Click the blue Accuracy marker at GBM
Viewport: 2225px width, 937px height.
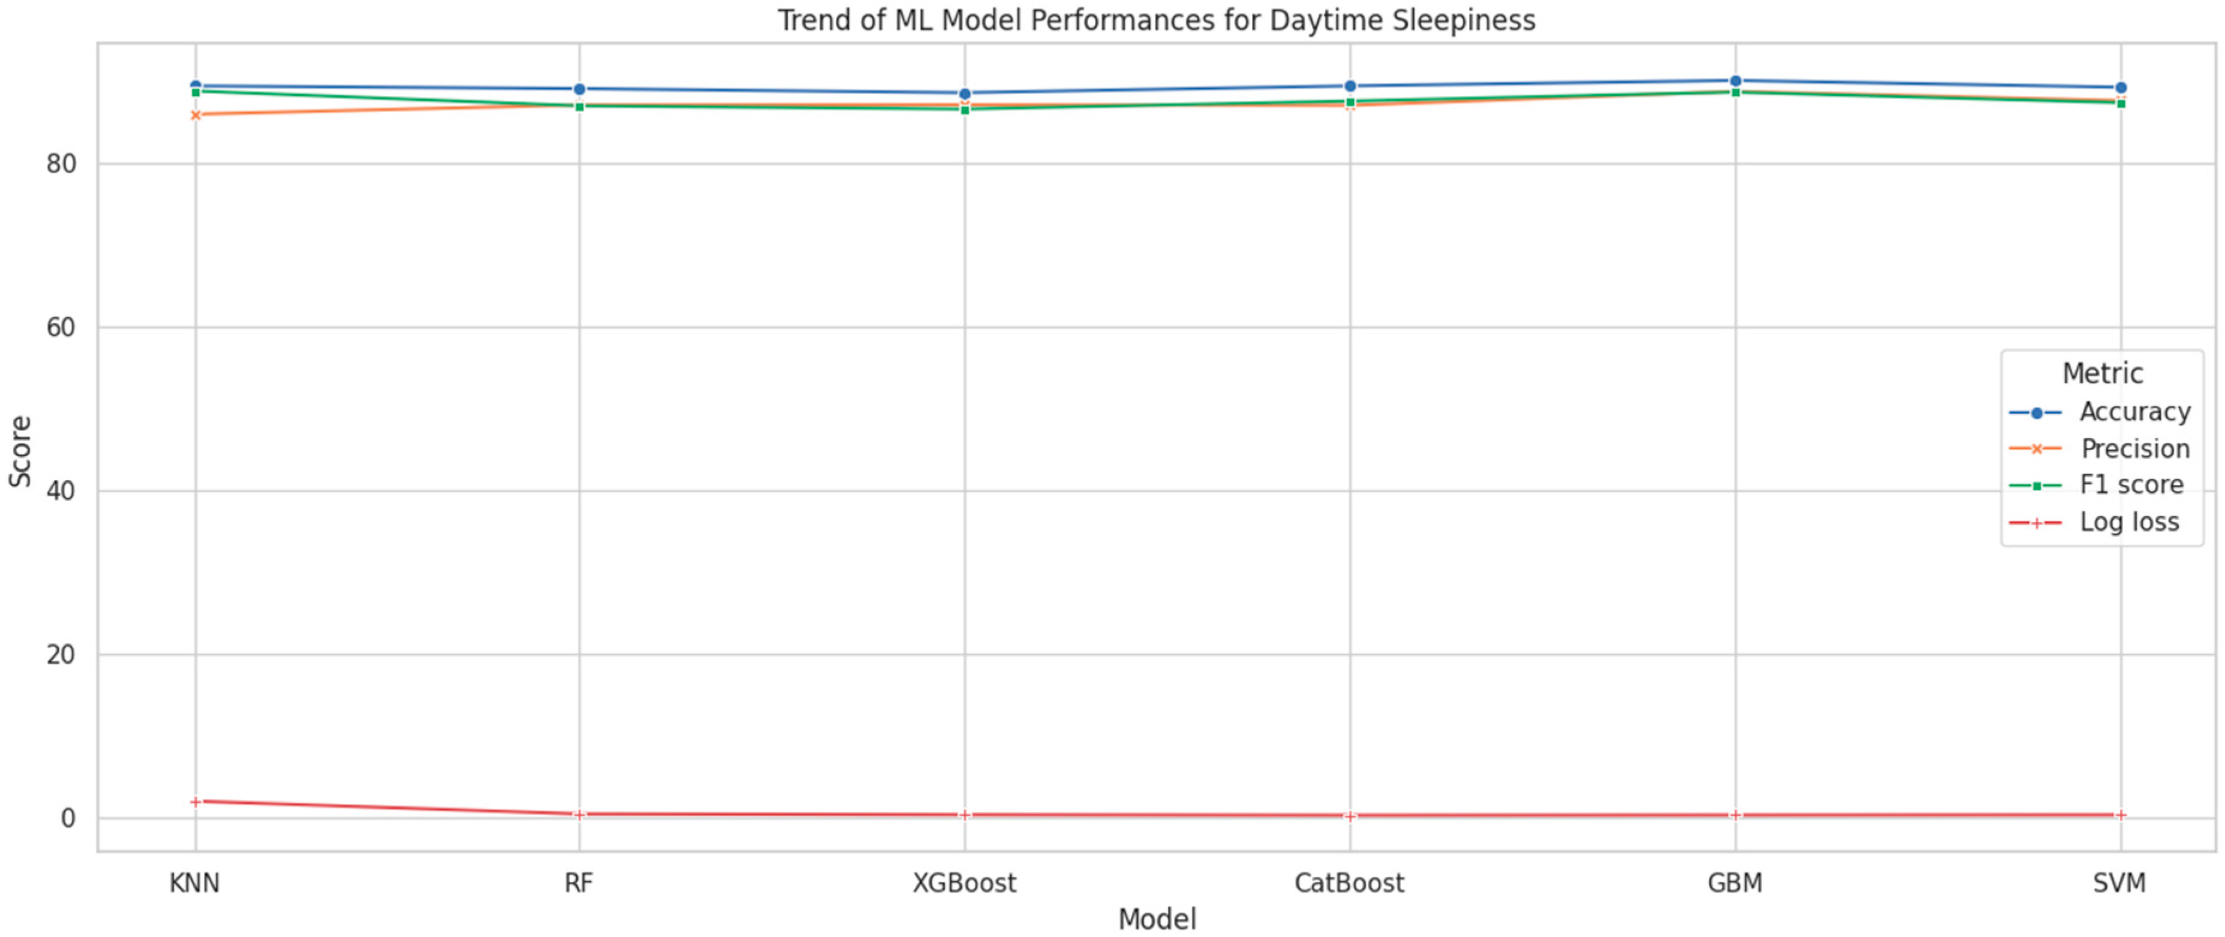(x=1735, y=80)
